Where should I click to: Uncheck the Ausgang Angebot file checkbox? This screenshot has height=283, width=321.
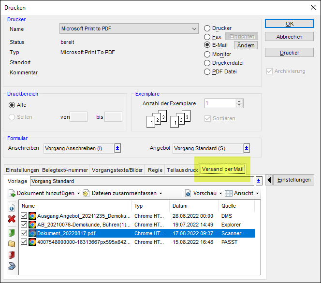click(x=24, y=216)
